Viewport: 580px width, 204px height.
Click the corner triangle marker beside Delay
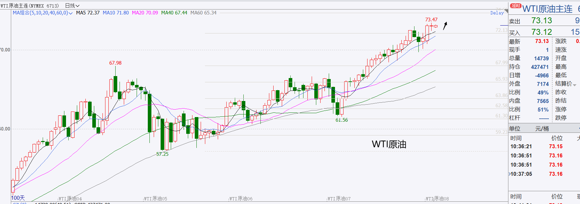(506, 11)
